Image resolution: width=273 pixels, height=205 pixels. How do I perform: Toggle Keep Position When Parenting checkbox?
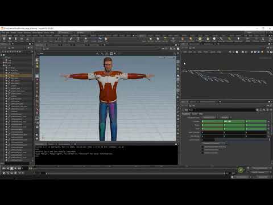click(202, 147)
